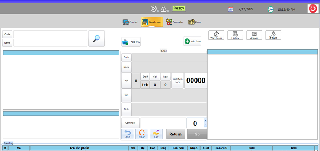The image size is (320, 151).
Task: Click the calendar icon beside the date
Action: pyautogui.click(x=231, y=9)
